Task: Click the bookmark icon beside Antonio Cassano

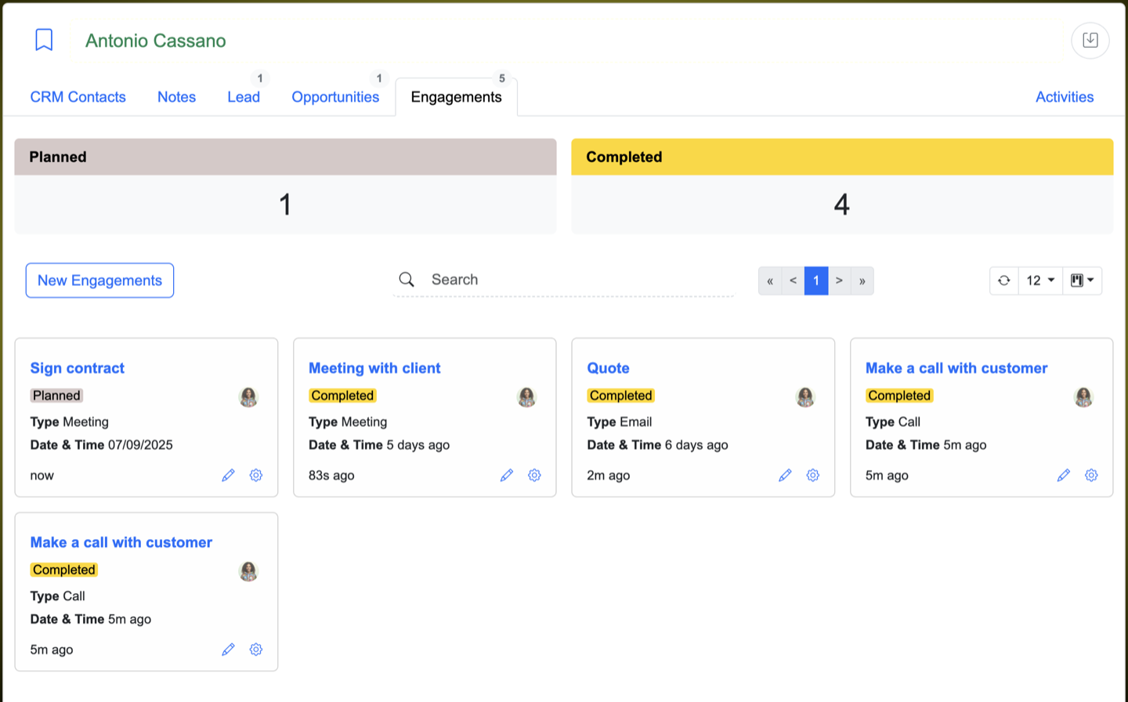Action: [x=44, y=40]
